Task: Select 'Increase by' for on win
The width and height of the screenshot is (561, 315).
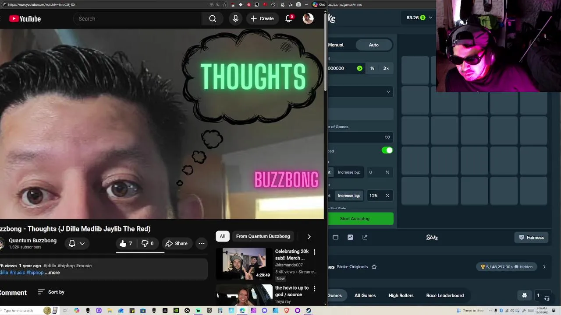Action: (349, 172)
